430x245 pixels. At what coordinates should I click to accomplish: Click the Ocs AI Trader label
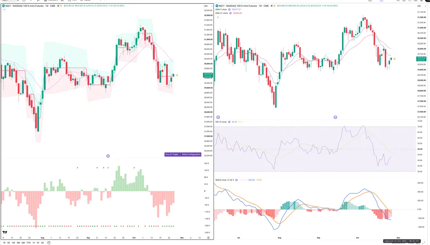pos(172,154)
